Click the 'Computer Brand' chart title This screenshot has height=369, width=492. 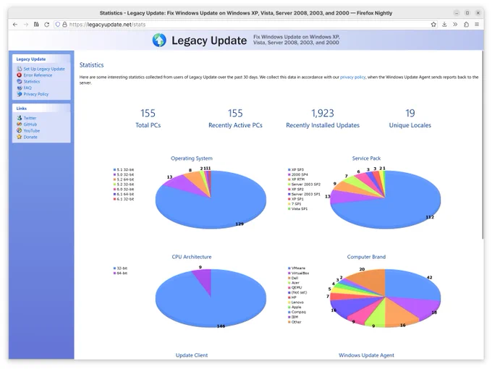(366, 257)
